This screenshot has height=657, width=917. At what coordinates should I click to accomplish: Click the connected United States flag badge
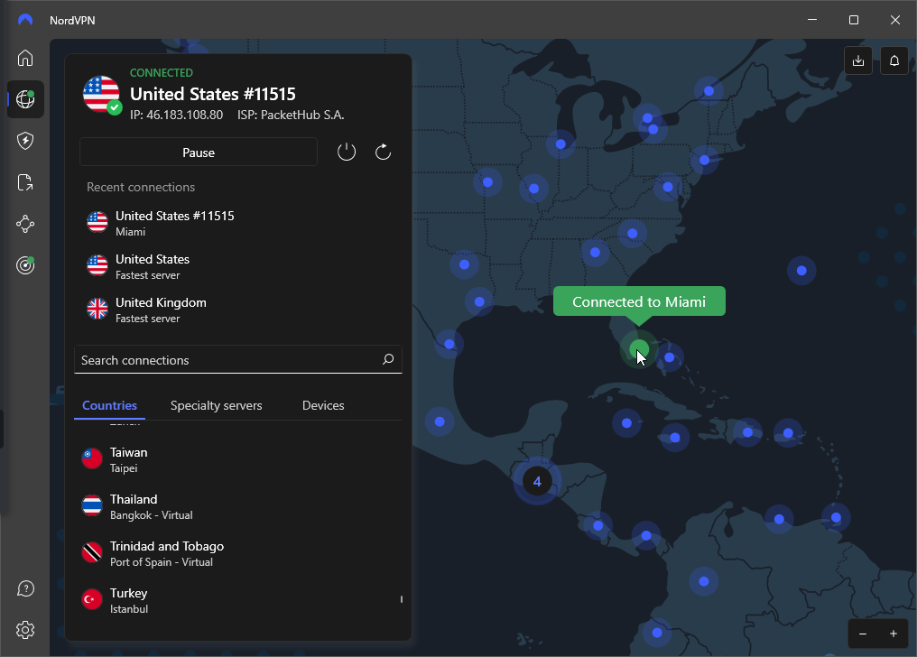click(102, 95)
